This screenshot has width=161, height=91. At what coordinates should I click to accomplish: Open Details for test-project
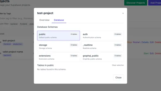(145, 42)
